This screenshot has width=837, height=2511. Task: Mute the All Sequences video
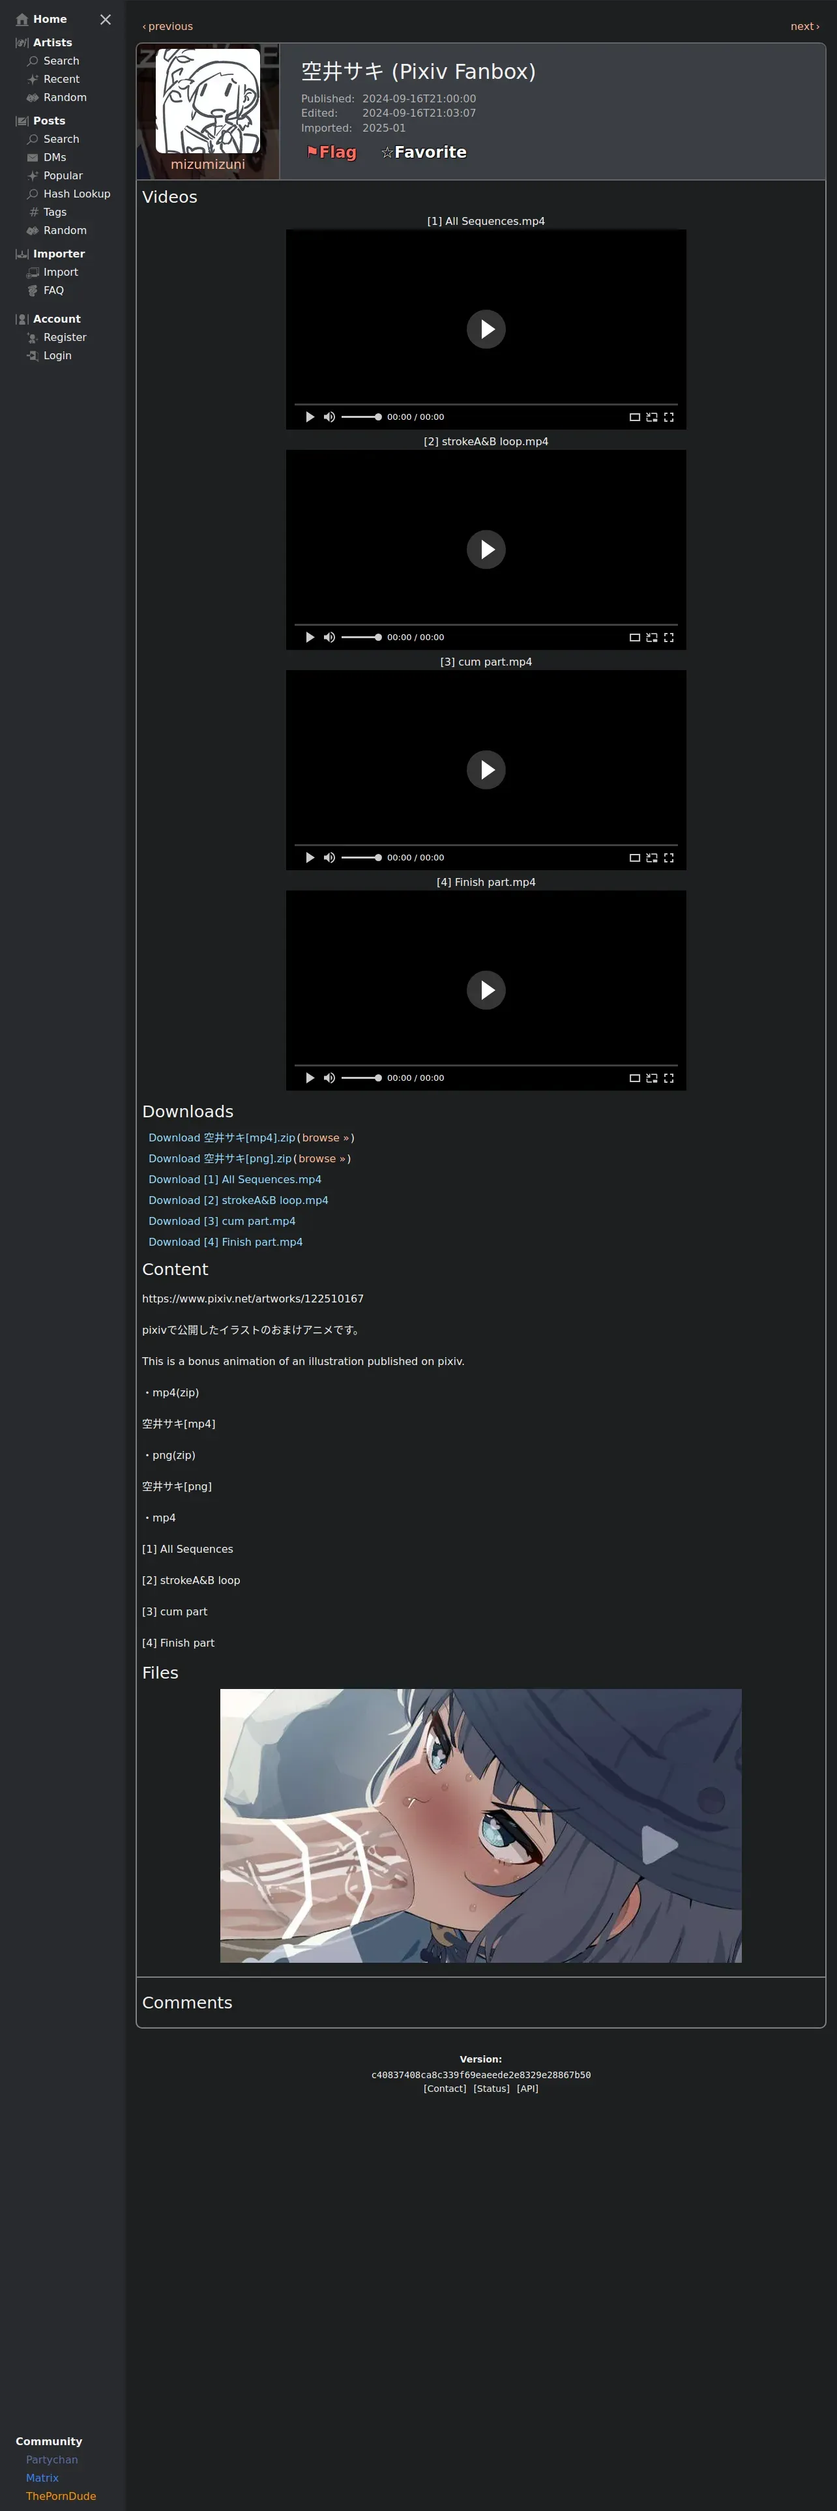tap(329, 417)
